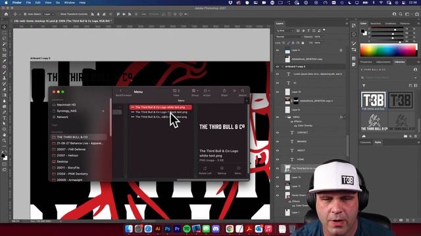Collapse the Artboard 1 copy 3 group
The image size is (421, 236).
coord(282,67)
